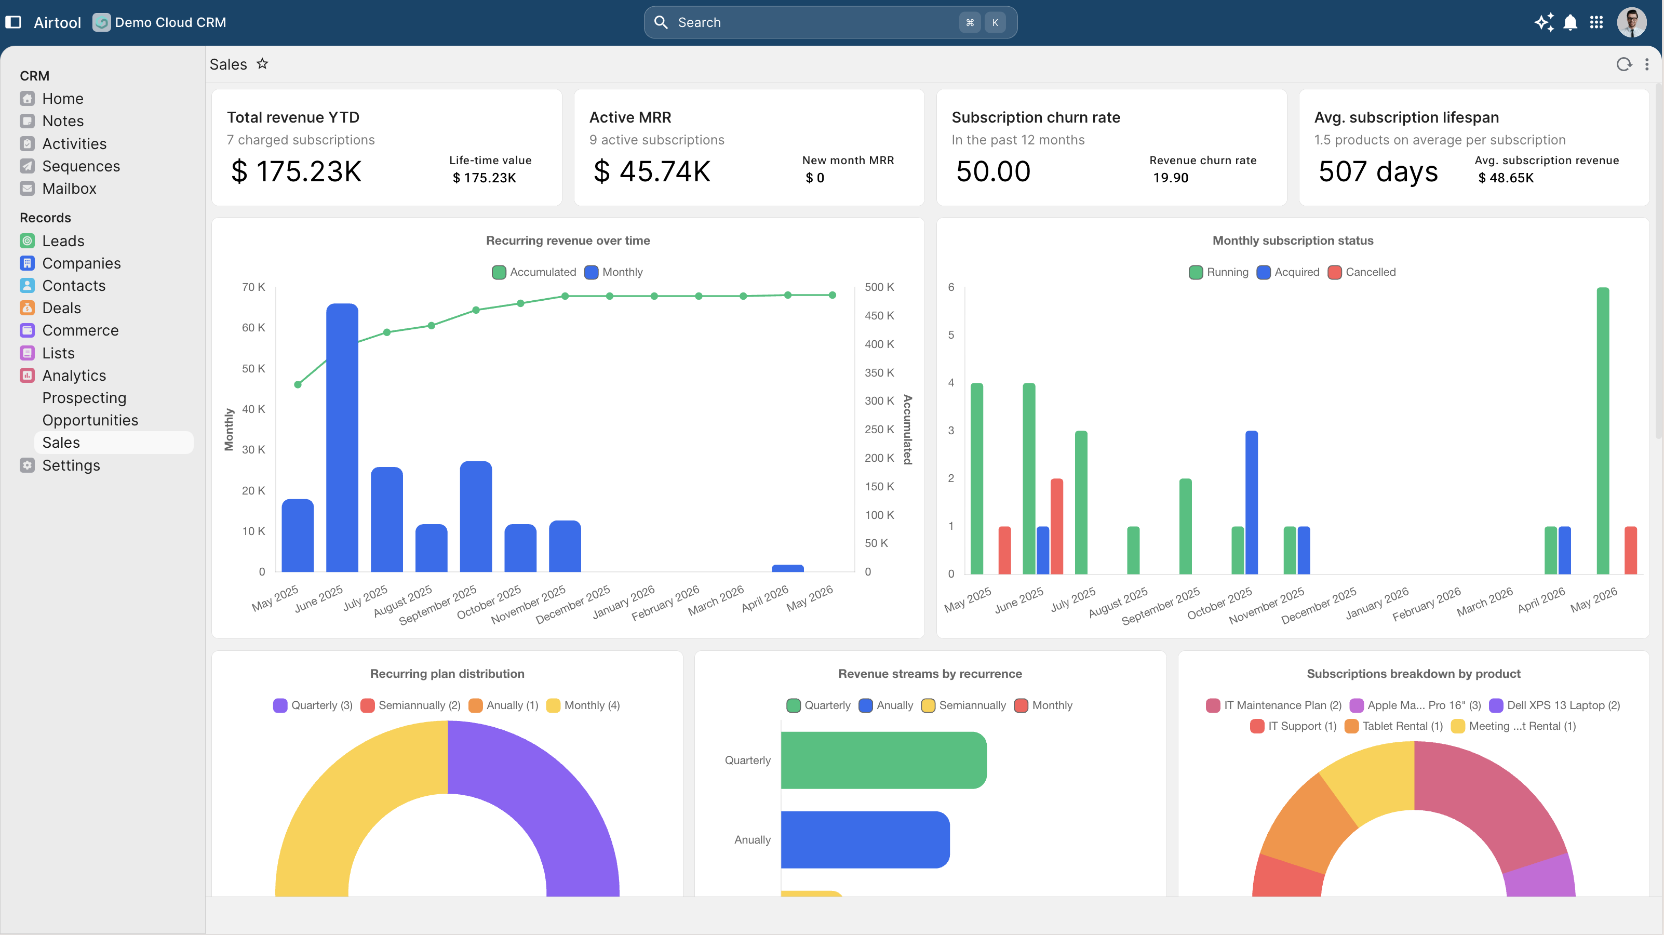1664x935 pixels.
Task: Toggle Monthly (4) in plan distribution legend
Action: tap(583, 705)
